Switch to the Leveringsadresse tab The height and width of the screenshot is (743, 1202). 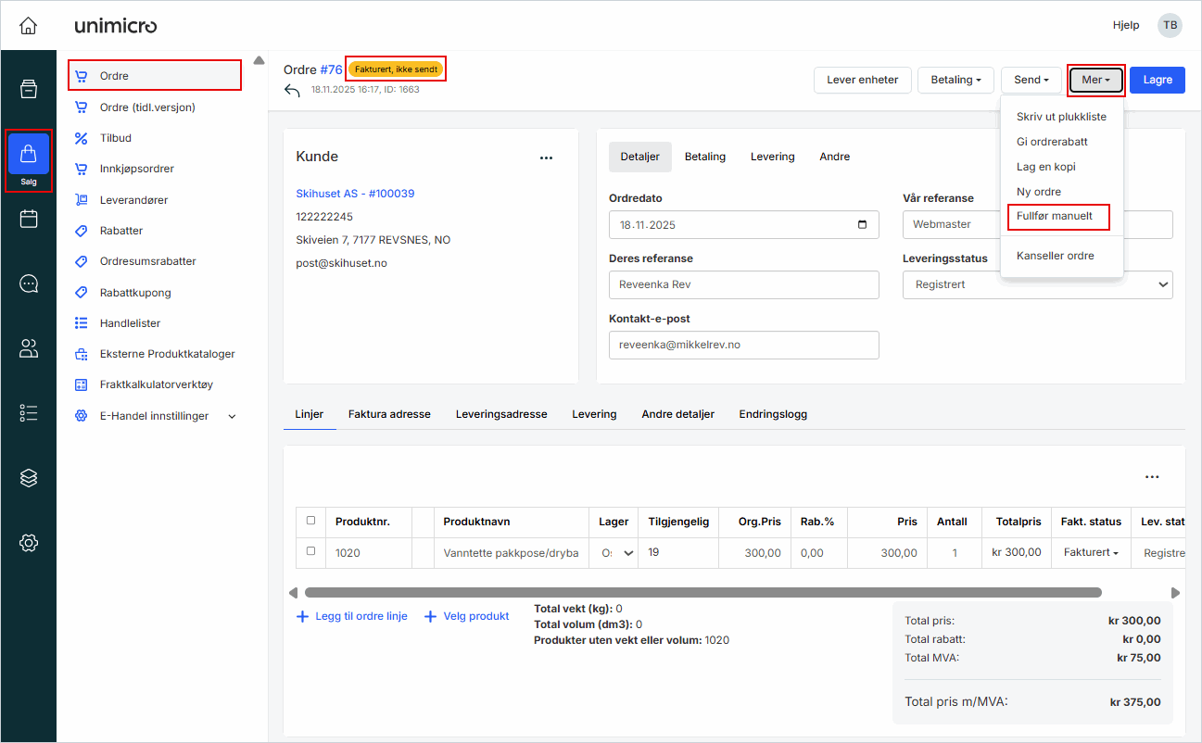click(500, 414)
